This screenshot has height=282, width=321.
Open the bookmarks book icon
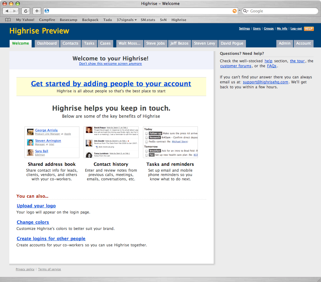click(x=8, y=20)
